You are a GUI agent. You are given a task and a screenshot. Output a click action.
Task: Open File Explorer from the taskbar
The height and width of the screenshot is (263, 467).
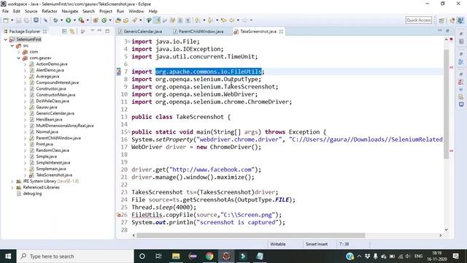(x=176, y=256)
